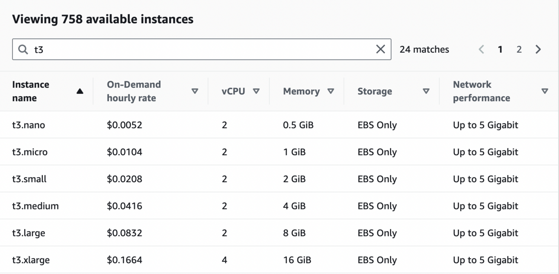The image size is (559, 274).
Task: Sort by On-Demand hourly rate arrow
Action: [x=195, y=91]
